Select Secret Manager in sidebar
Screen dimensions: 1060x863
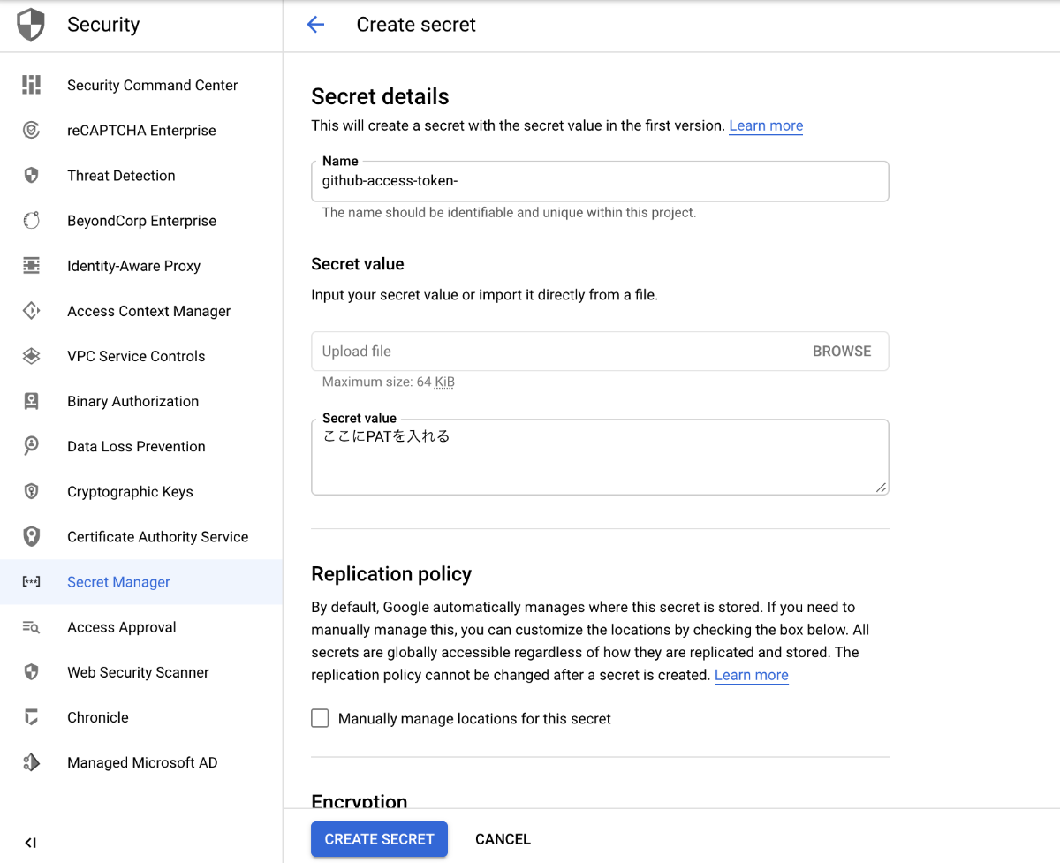click(141, 582)
